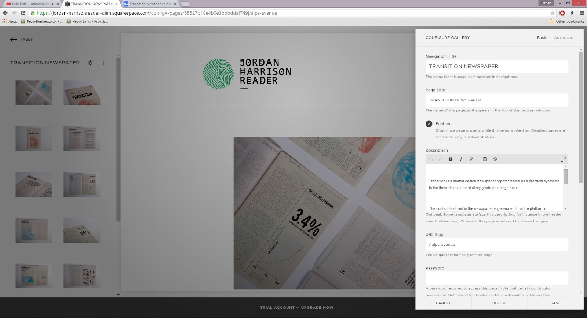Screen dimensions: 587x318
Task: Redo the edit in the description editor
Action: [441, 159]
